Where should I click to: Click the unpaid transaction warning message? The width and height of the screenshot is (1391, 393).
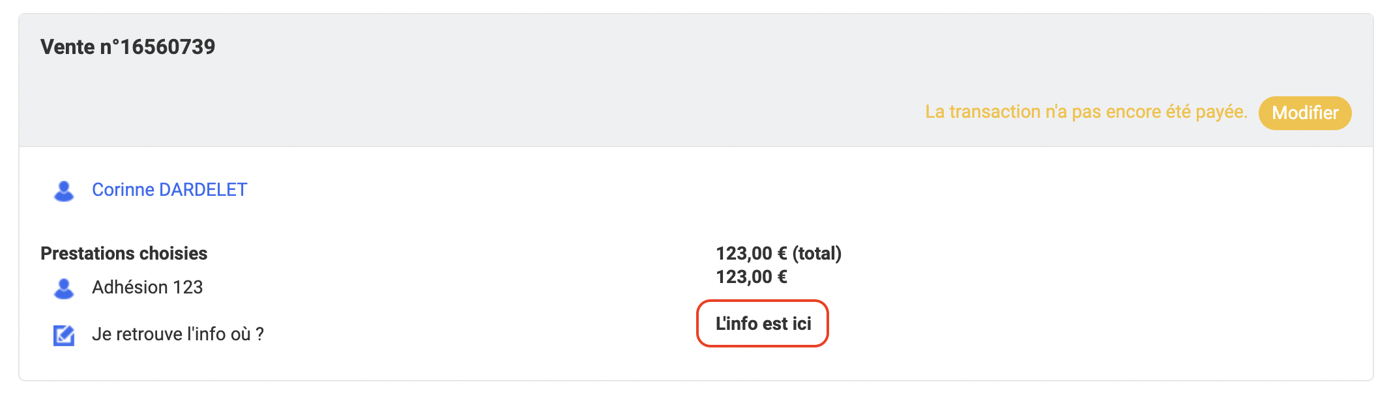[1086, 112]
